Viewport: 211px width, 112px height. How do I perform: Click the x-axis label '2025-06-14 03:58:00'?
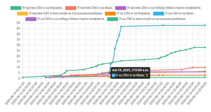[x=197, y=94]
